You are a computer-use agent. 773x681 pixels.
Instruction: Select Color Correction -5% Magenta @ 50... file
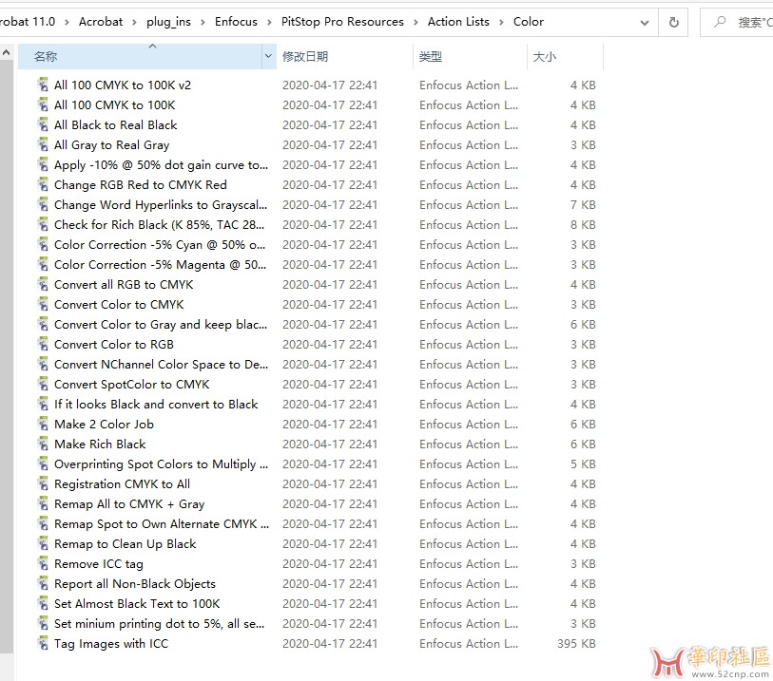point(161,264)
